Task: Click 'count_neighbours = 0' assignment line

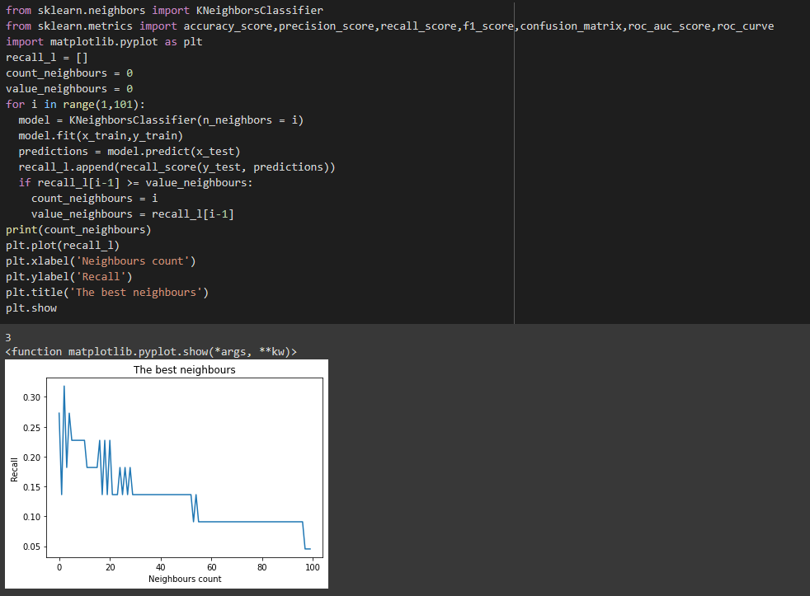Action: 69,73
